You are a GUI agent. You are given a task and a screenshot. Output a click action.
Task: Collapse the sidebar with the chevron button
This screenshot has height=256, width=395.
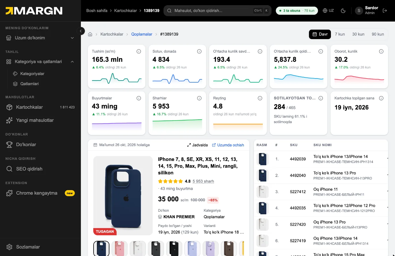click(81, 31)
